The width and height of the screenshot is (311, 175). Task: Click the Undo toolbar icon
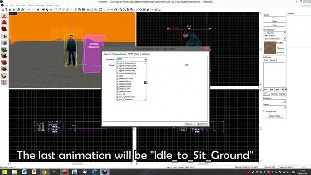pyautogui.click(x=29, y=10)
